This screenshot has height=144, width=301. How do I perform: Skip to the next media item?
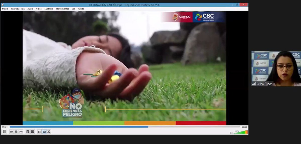click(x=21, y=132)
